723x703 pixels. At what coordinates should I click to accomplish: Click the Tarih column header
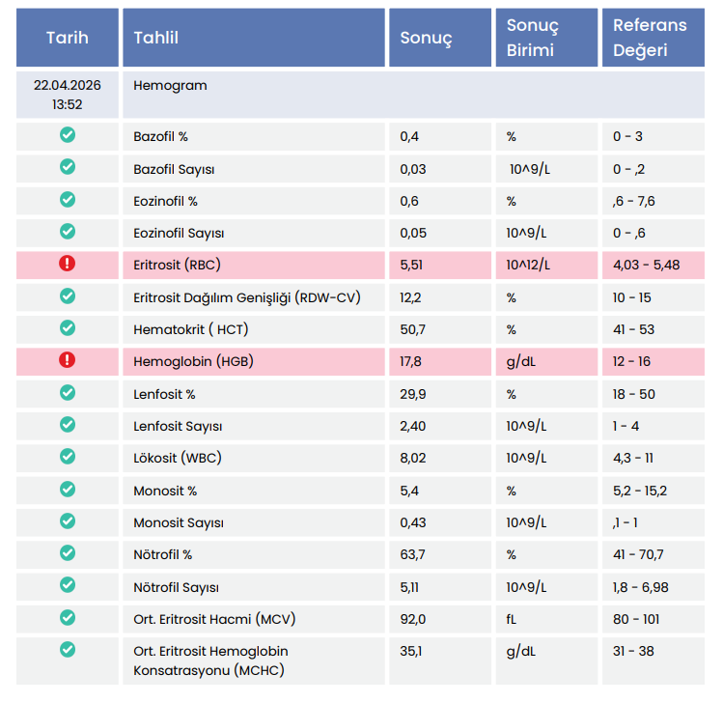pyautogui.click(x=68, y=38)
